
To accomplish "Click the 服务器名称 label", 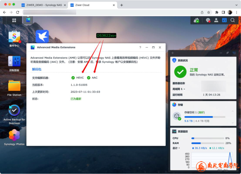I will [179, 83].
